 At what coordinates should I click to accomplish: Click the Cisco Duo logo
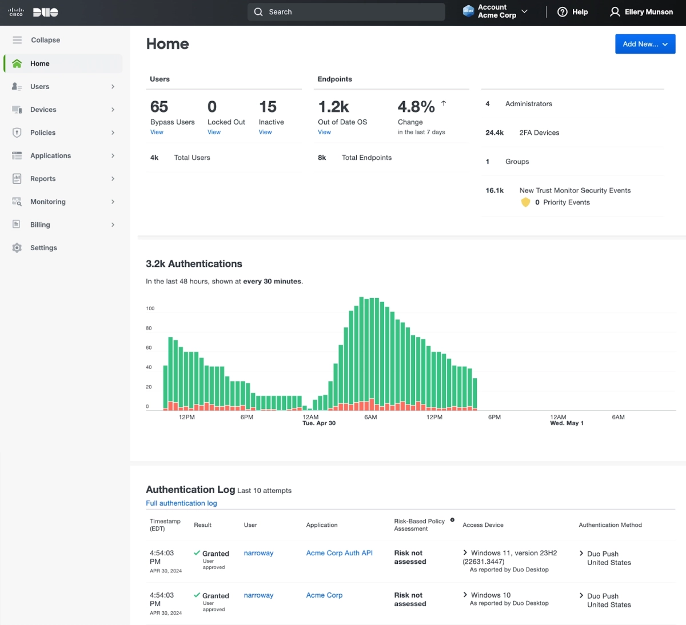point(33,12)
